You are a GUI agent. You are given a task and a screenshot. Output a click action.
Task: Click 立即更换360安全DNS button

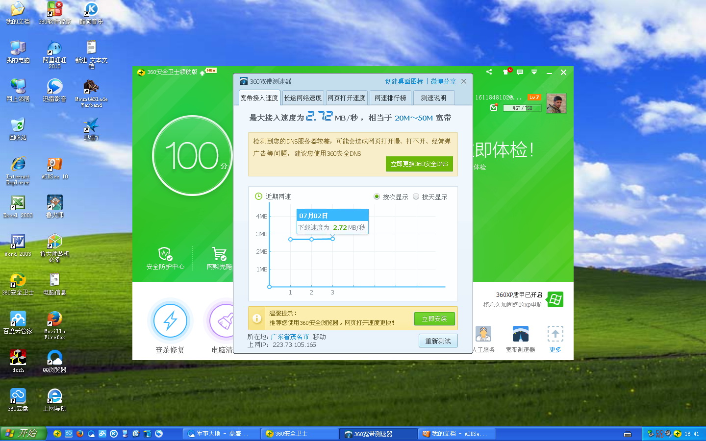click(419, 164)
